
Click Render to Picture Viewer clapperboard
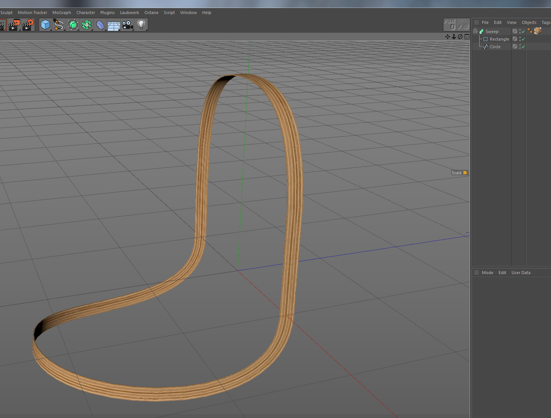[14, 25]
